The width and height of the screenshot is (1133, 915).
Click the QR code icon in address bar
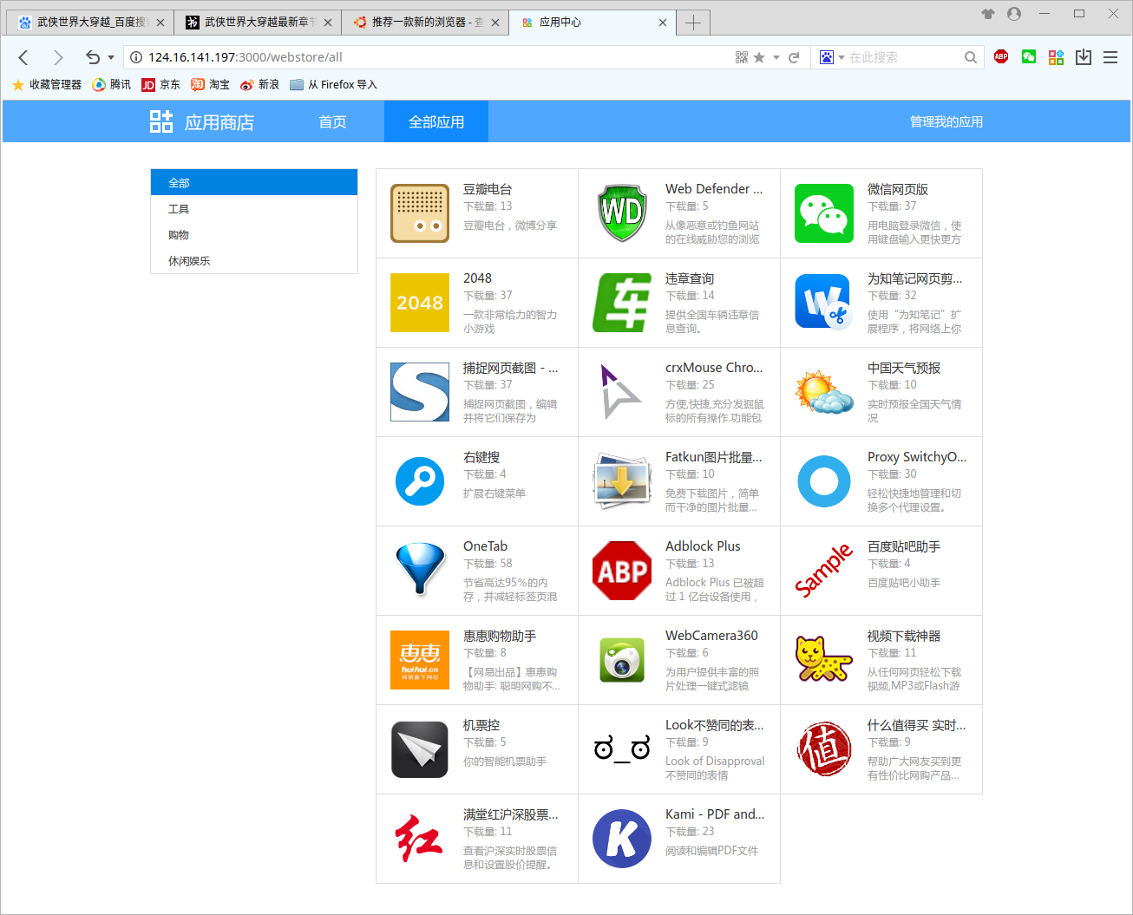click(x=742, y=57)
